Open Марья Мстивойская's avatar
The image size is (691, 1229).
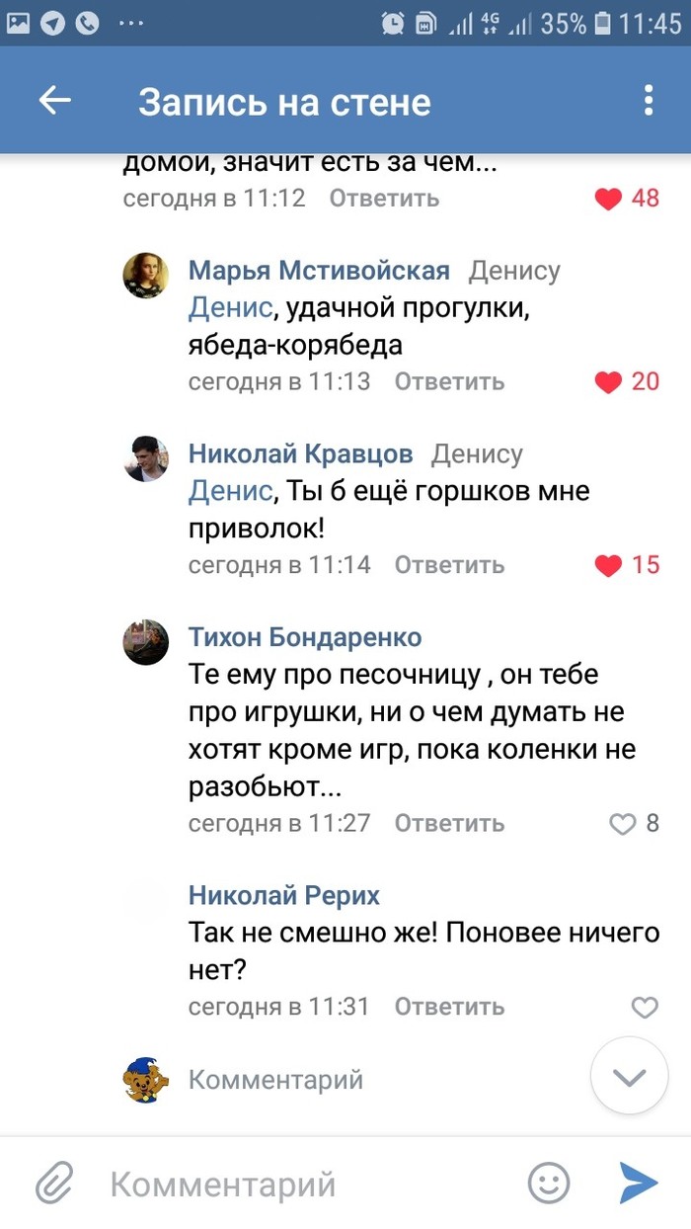click(x=145, y=275)
